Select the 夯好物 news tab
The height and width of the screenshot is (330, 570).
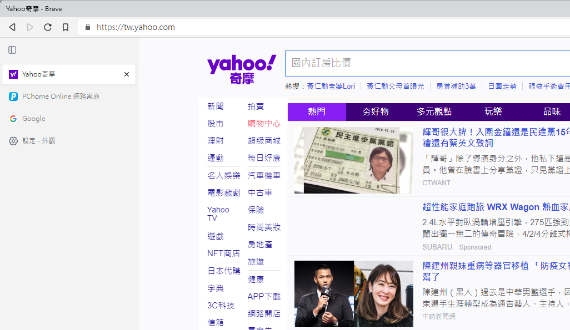376,112
